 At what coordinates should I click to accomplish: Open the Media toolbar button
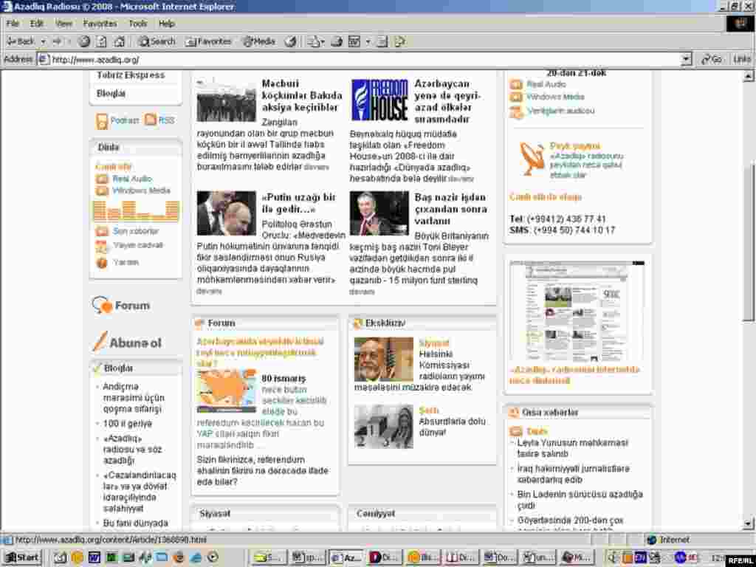pos(258,41)
